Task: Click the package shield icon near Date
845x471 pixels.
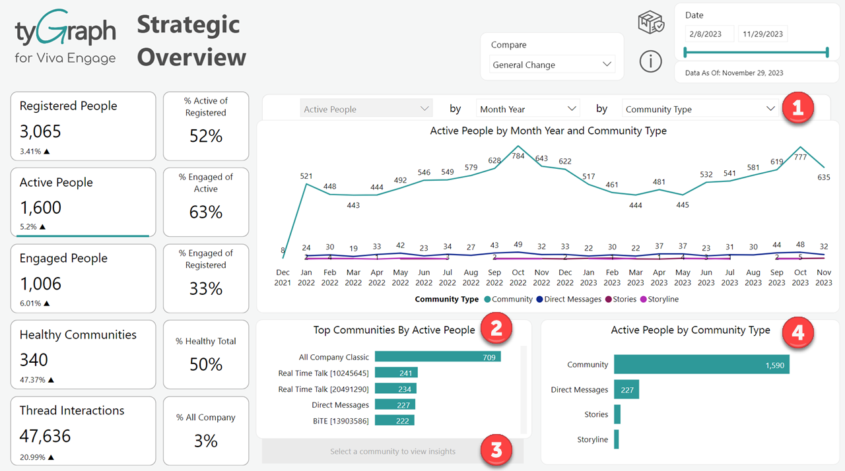Action: [650, 23]
